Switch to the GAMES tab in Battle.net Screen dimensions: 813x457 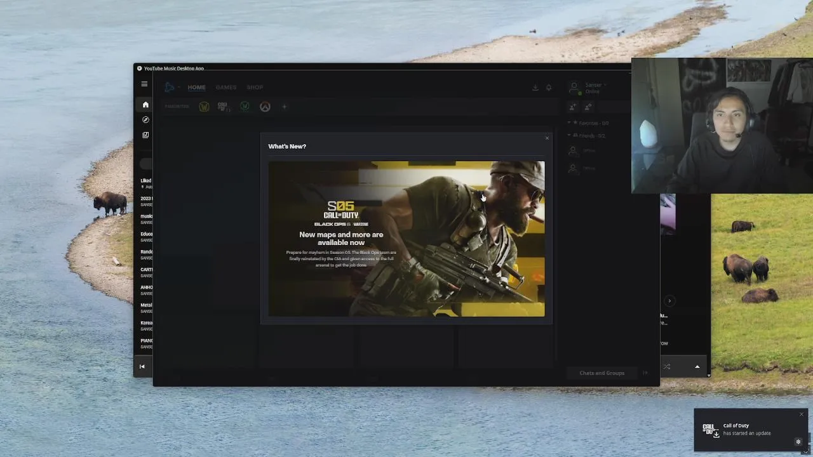pos(225,88)
